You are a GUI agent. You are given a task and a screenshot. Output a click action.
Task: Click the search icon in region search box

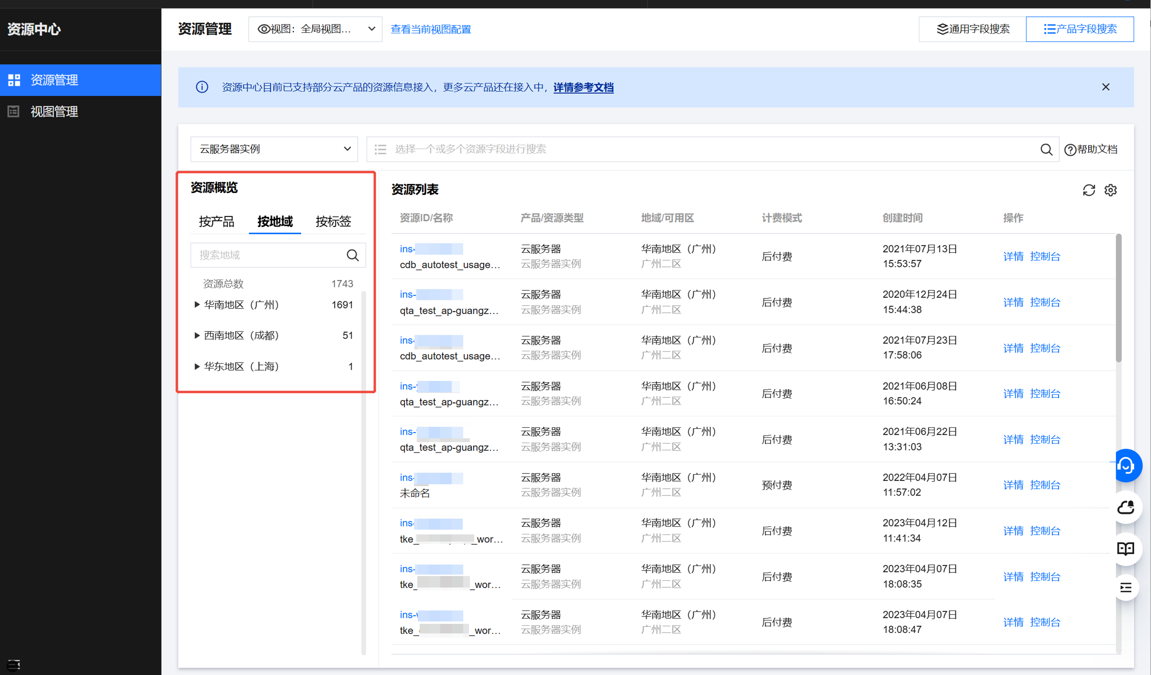(352, 255)
